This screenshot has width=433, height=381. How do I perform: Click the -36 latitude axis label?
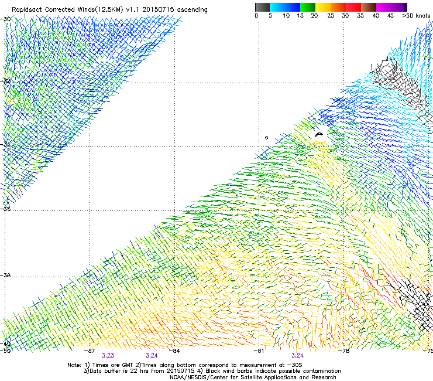[x=5, y=209]
